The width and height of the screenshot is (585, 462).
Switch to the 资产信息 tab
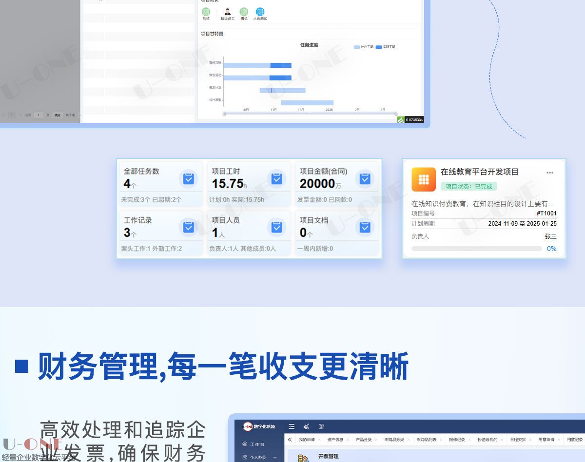335,440
